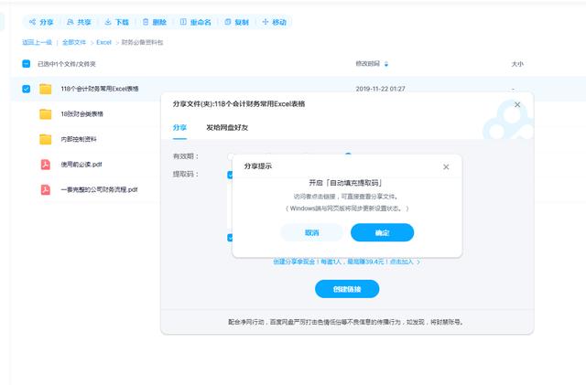Viewport: 586px width, 385px height.
Task: Go back via the 返回上一级 breadcrumb link
Action: click(37, 42)
